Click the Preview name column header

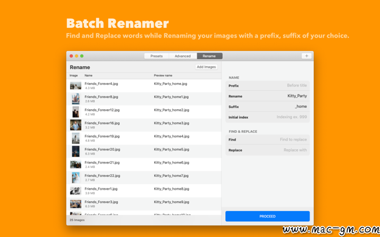click(x=163, y=76)
